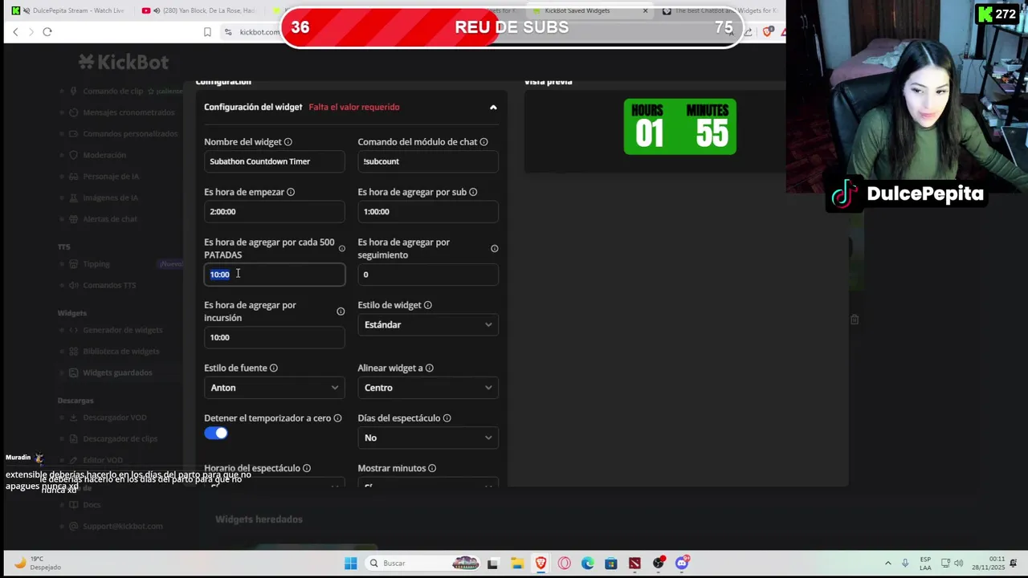Screen dimensions: 1028x578
Task: Click the Nombre del widget info icon
Action: (x=288, y=142)
